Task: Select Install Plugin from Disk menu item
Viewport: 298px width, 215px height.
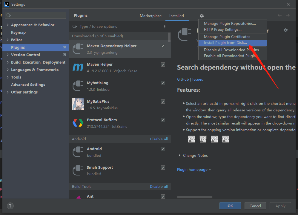Action: pyautogui.click(x=225, y=43)
